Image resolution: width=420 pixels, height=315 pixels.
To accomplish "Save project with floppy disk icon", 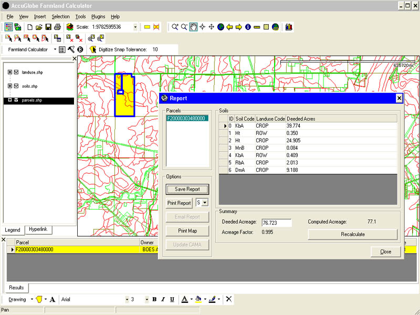I will pos(48,27).
